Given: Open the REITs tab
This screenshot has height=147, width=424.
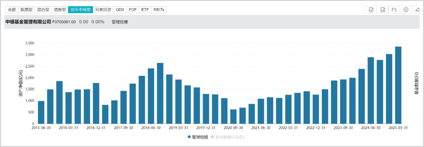Looking at the screenshot, I should pos(159,10).
